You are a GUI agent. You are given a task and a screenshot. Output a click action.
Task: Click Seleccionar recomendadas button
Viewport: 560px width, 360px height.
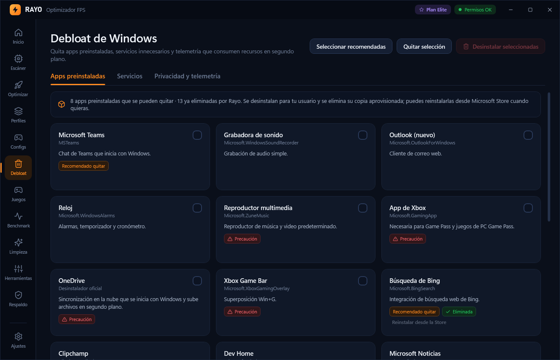coord(351,47)
